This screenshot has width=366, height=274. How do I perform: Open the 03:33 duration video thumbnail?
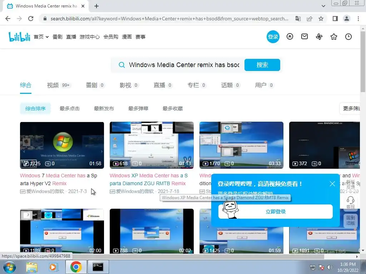click(x=241, y=145)
